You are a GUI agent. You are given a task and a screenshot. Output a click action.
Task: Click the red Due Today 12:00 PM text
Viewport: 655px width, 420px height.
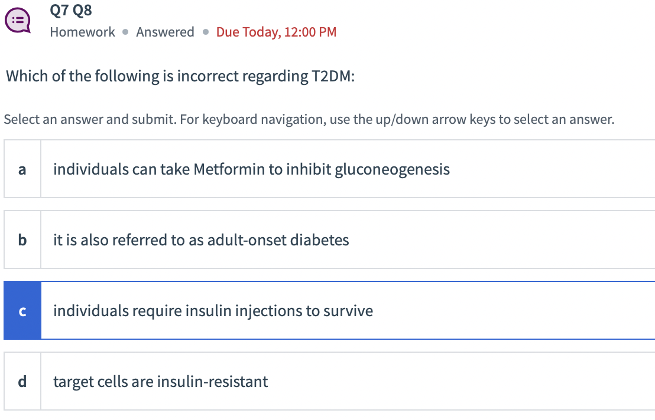coord(276,32)
